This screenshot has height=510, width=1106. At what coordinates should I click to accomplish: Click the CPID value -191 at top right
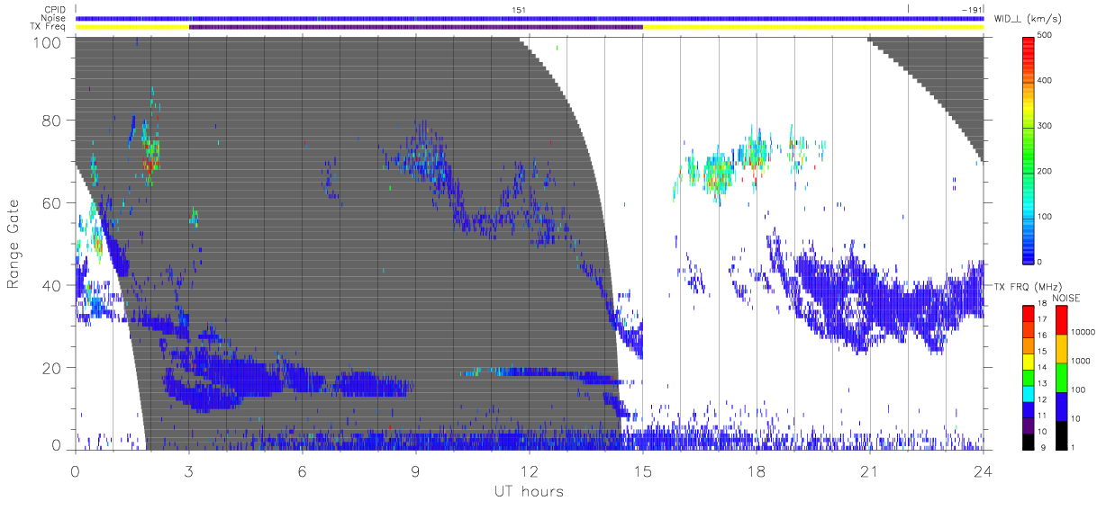[971, 9]
